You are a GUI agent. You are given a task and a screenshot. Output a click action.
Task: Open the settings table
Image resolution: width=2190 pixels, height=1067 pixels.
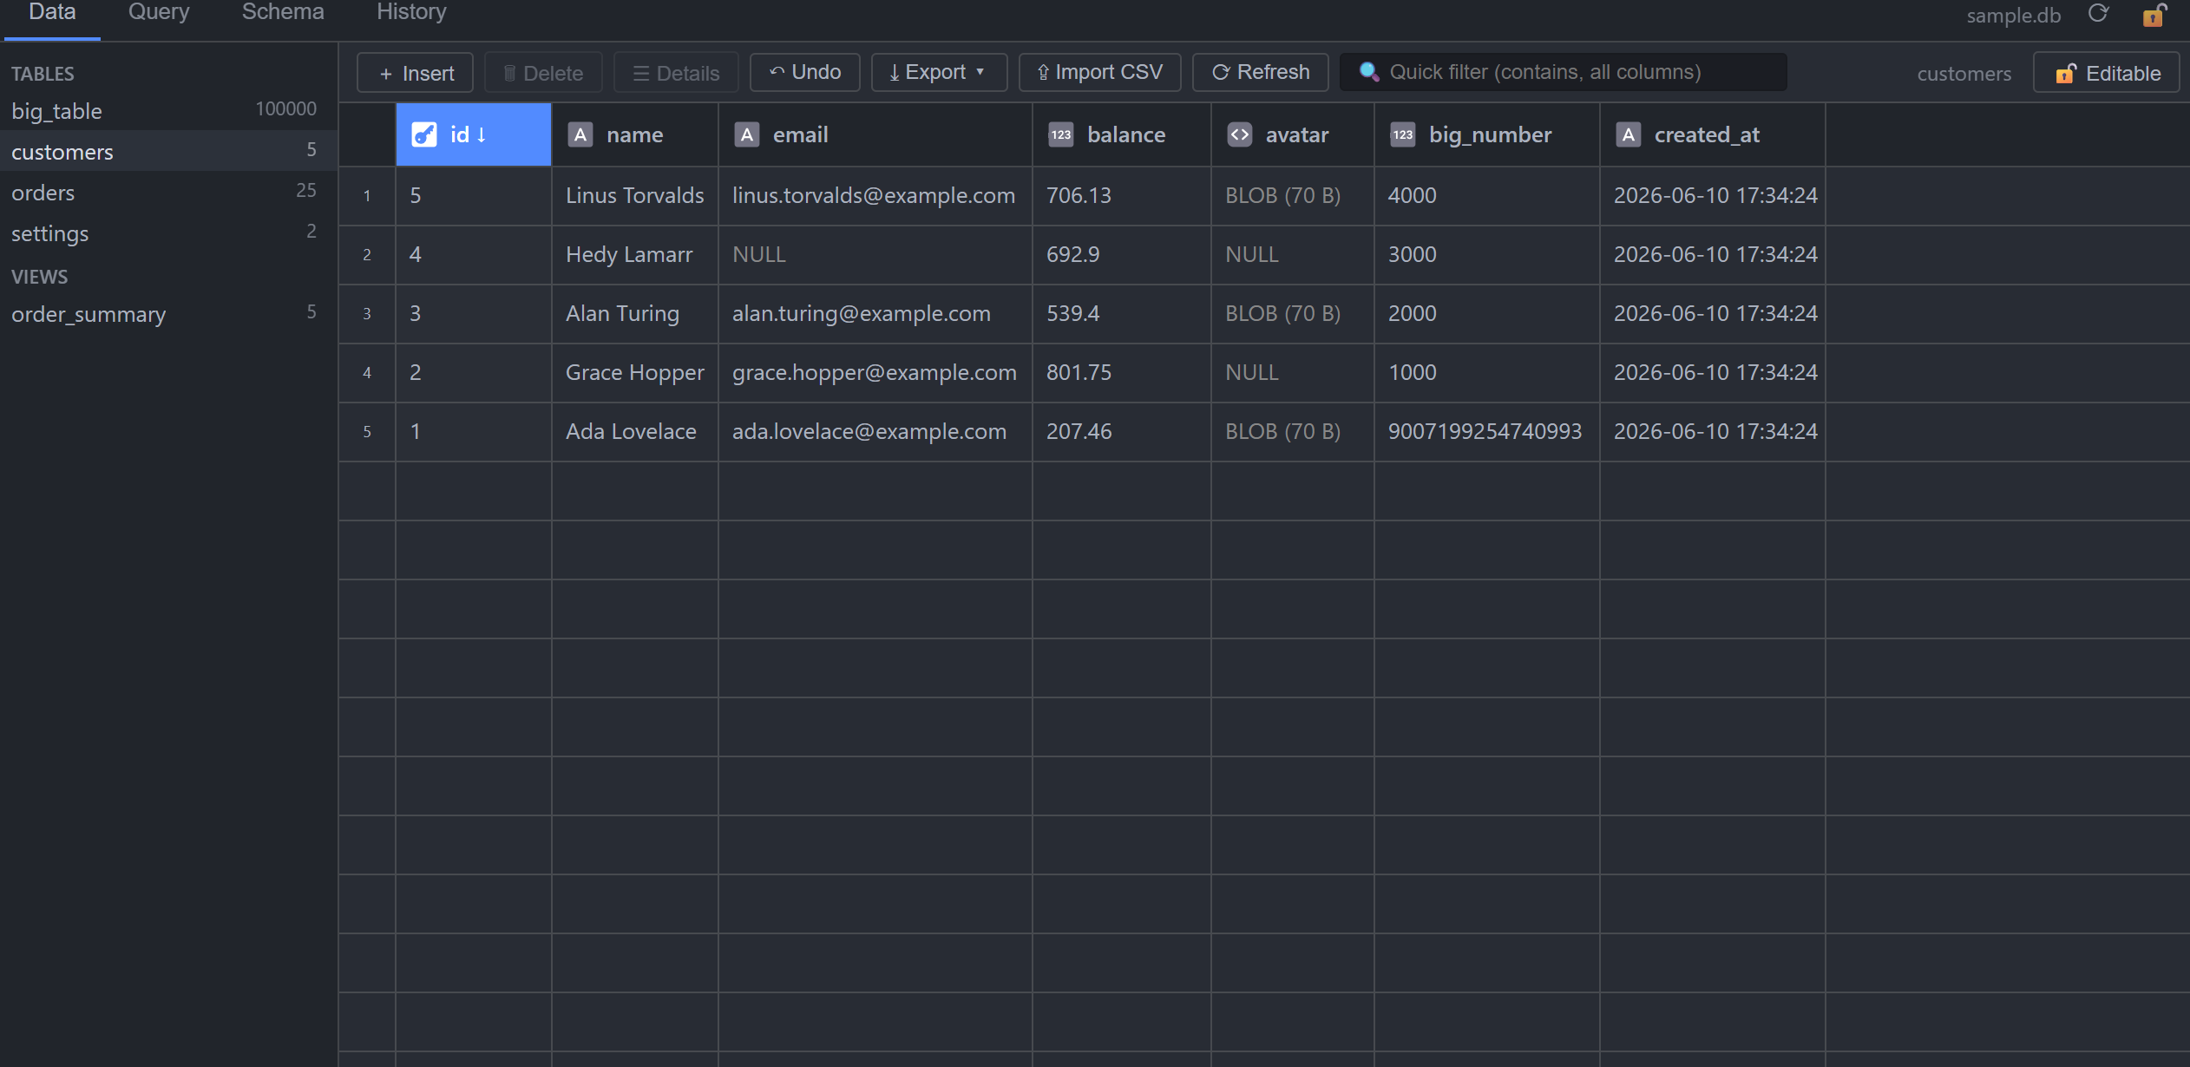click(x=168, y=233)
